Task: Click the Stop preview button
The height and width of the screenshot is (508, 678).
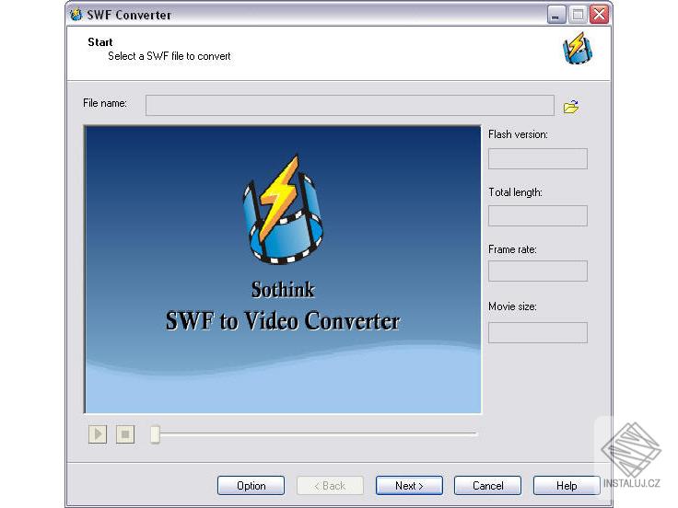Action: point(125,433)
